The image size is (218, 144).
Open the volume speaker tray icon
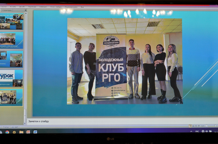click(x=207, y=131)
